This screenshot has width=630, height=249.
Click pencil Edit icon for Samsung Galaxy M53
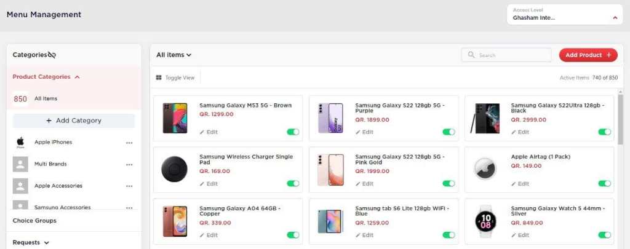pyautogui.click(x=202, y=132)
